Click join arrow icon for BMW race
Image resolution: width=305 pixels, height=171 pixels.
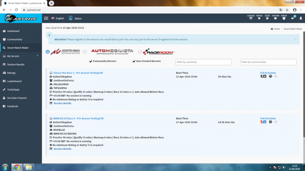(x=275, y=122)
